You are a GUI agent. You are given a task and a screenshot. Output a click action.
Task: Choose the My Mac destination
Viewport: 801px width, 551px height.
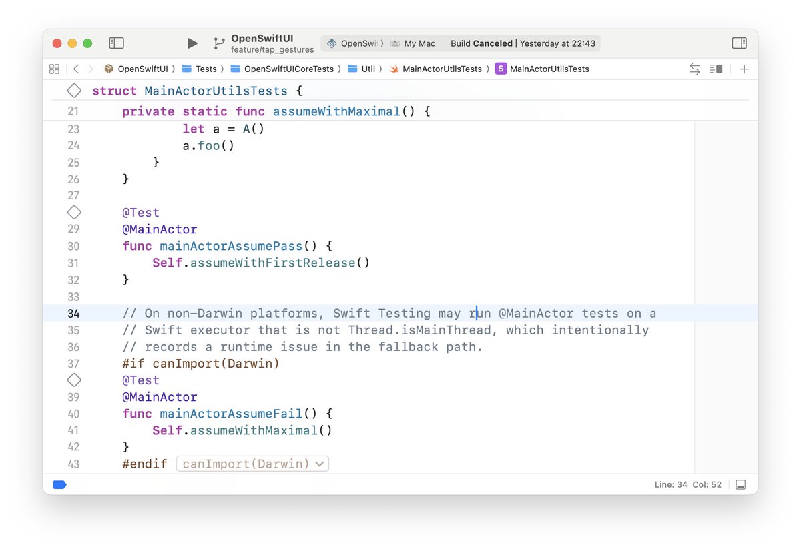(413, 43)
